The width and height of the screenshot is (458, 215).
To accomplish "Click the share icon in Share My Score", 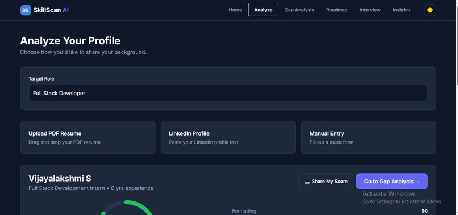I will [307, 182].
